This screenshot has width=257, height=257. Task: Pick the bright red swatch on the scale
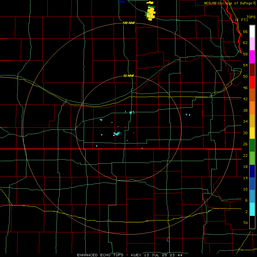252,82
